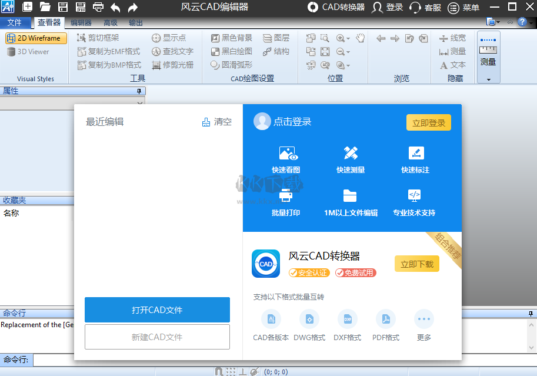Switch to the 输出 ribbon tab
The image size is (537, 376).
(x=135, y=22)
